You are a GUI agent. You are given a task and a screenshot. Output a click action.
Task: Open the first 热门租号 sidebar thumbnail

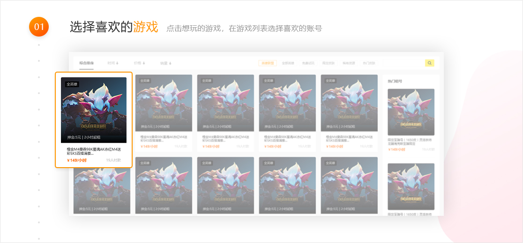(x=411, y=112)
